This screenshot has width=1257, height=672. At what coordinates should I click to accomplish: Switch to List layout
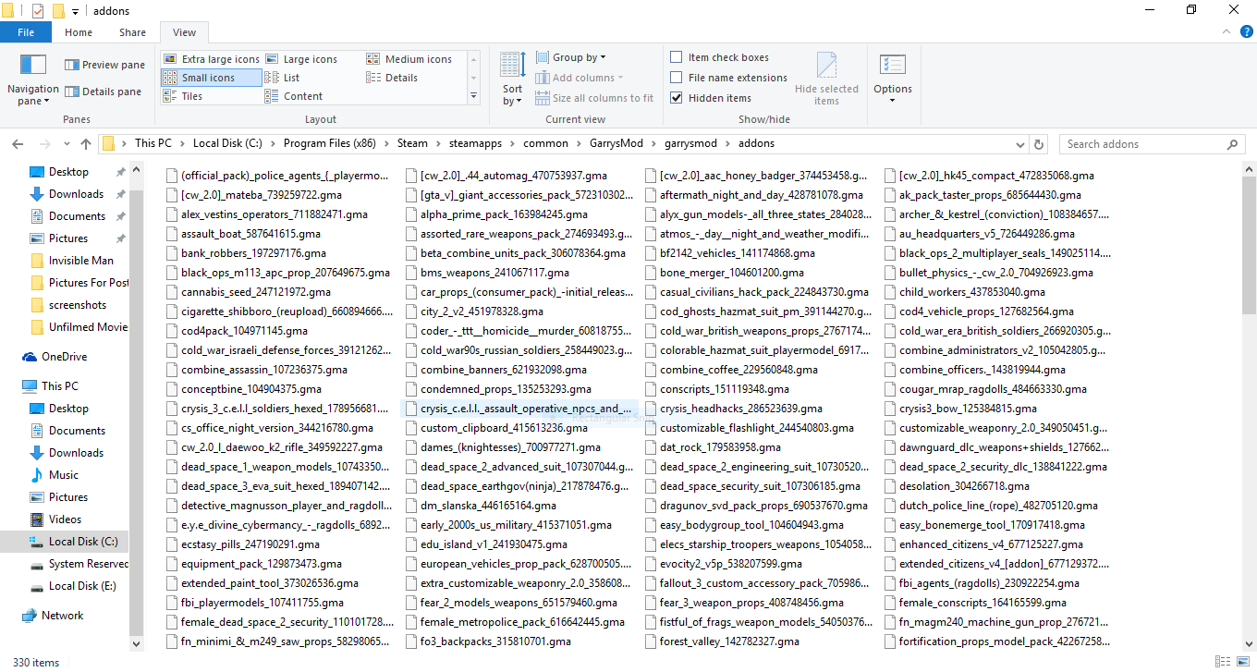283,78
